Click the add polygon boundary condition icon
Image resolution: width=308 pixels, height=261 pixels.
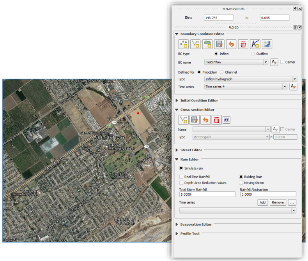click(207, 44)
